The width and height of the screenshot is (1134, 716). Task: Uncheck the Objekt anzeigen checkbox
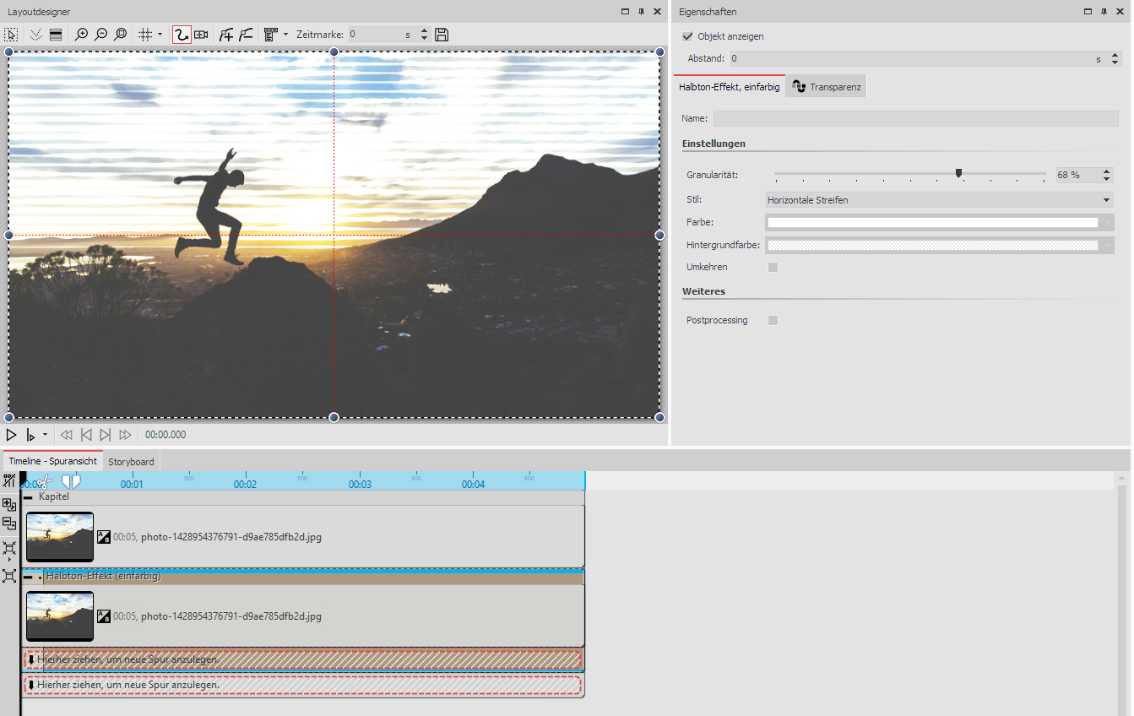[x=688, y=36]
